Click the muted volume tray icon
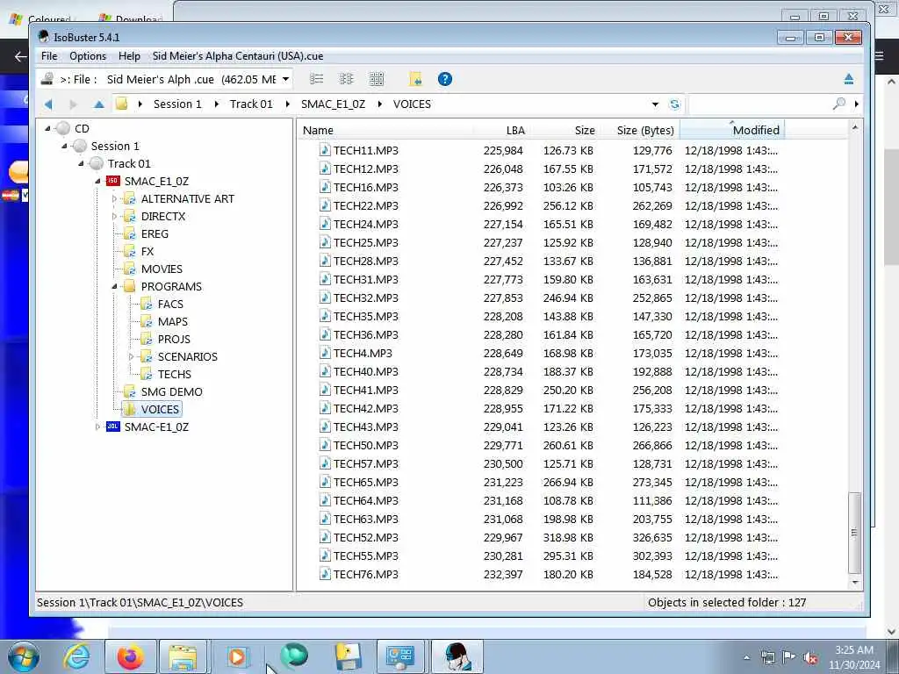This screenshot has width=899, height=674. pos(810,657)
